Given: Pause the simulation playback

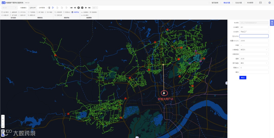Looking at the screenshot, I should [x=82, y=8].
